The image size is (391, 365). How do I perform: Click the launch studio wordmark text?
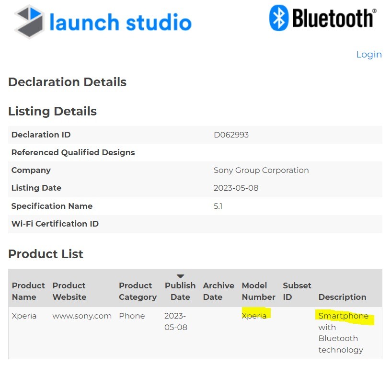[x=121, y=23]
